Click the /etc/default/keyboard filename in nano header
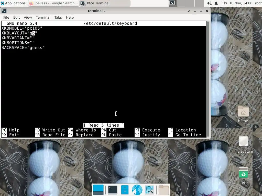The width and height of the screenshot is (262, 196). (x=110, y=23)
